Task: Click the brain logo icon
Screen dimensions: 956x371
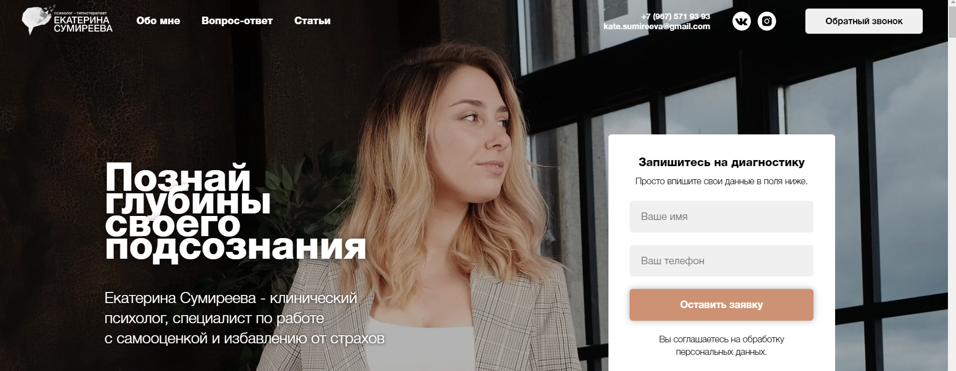Action: pos(37,20)
